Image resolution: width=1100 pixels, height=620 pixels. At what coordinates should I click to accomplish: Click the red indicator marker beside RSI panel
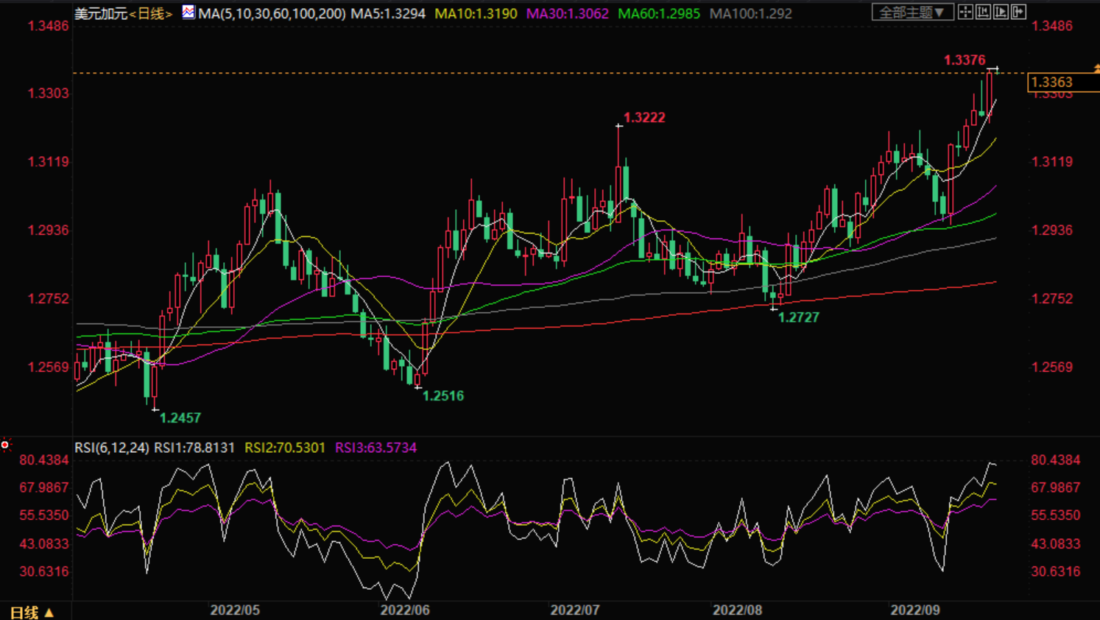click(5, 445)
